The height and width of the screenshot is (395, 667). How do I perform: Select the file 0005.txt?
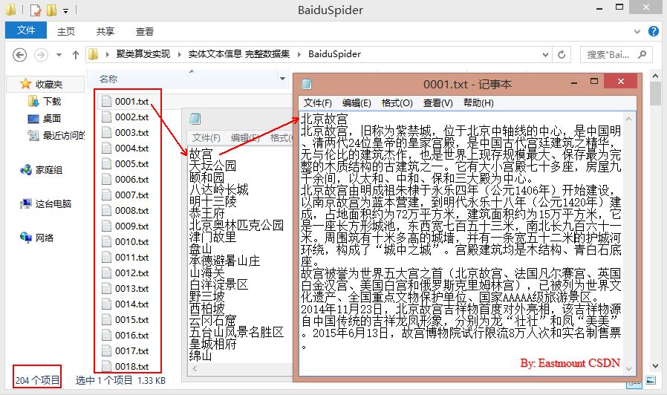pos(131,163)
